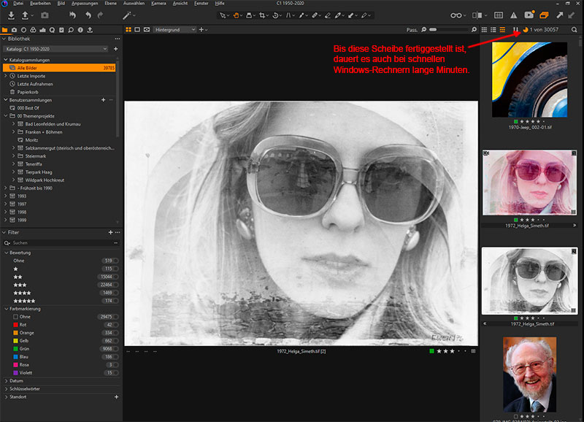The height and width of the screenshot is (422, 584).
Task: Click the camera Capture icon
Action: [x=45, y=15]
